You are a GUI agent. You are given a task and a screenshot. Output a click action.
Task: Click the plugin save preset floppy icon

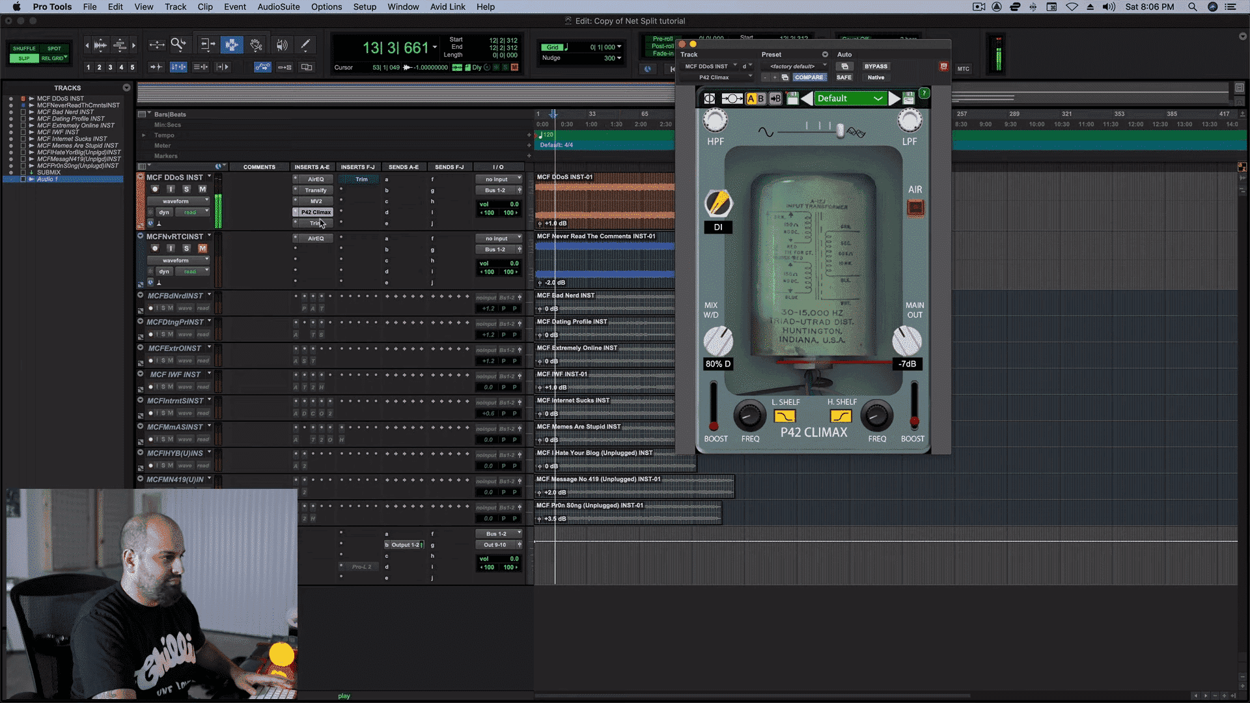point(792,98)
